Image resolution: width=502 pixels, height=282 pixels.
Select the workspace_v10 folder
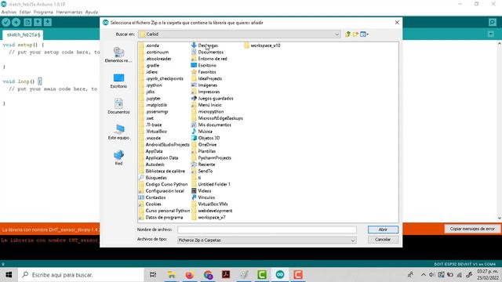(262, 45)
